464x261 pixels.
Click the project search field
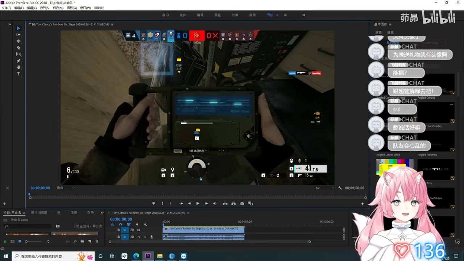point(27,226)
